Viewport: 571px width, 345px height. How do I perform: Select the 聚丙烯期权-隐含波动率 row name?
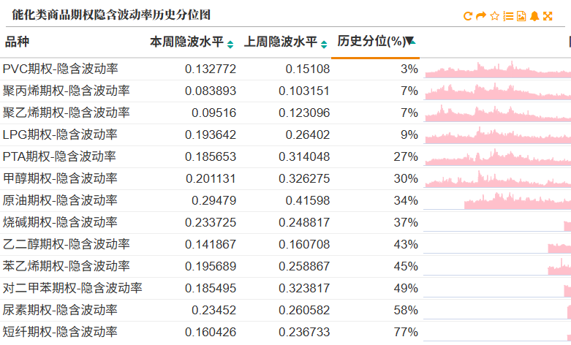click(x=67, y=91)
